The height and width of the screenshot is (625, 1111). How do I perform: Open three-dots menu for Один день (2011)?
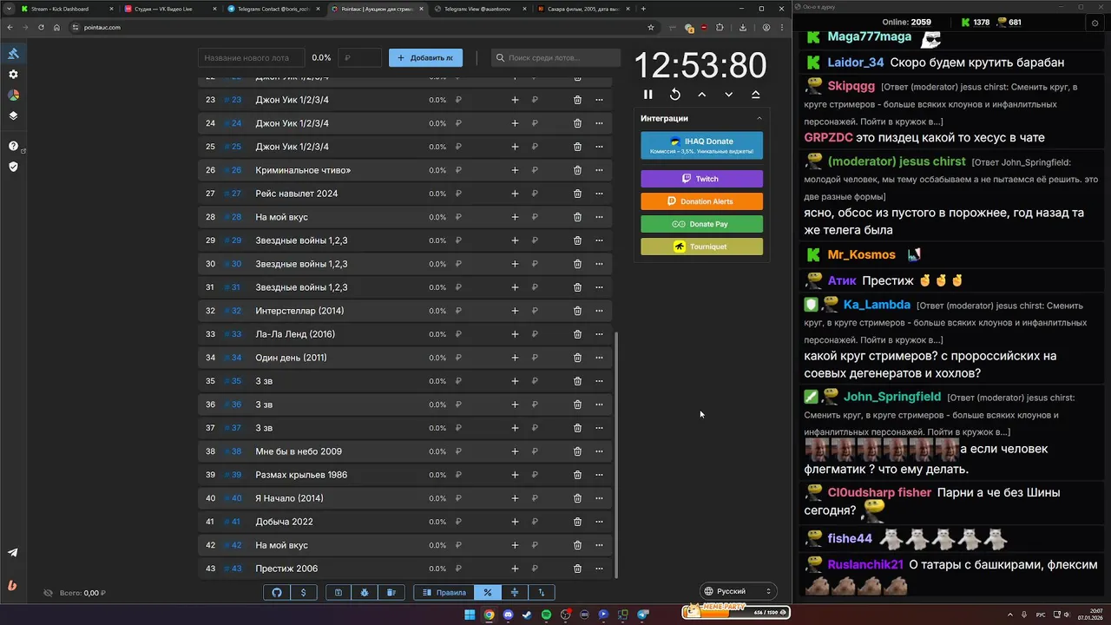click(x=599, y=358)
